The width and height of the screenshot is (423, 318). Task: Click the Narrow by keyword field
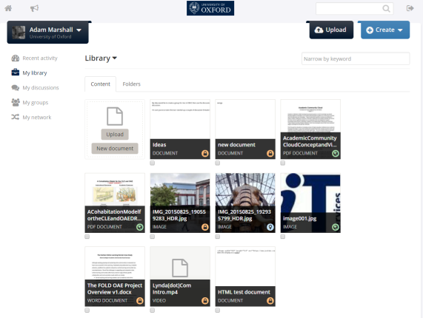356,58
